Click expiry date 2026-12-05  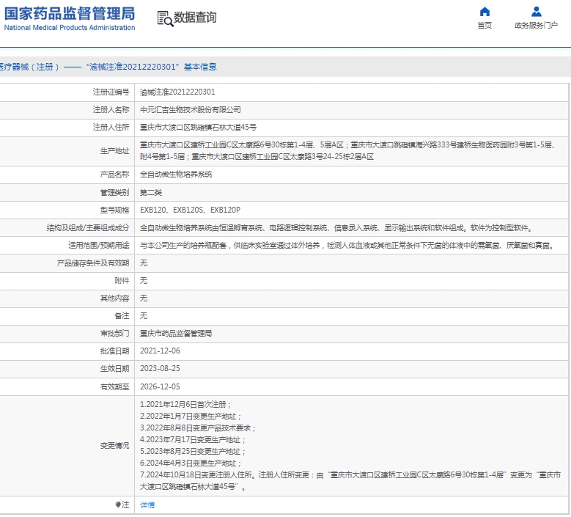point(160,386)
